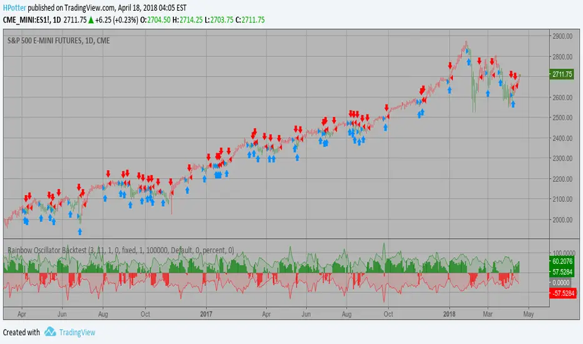Image resolution: width=583 pixels, height=344 pixels.
Task: Click the 2800.00 price axis label
Action: (x=562, y=57)
